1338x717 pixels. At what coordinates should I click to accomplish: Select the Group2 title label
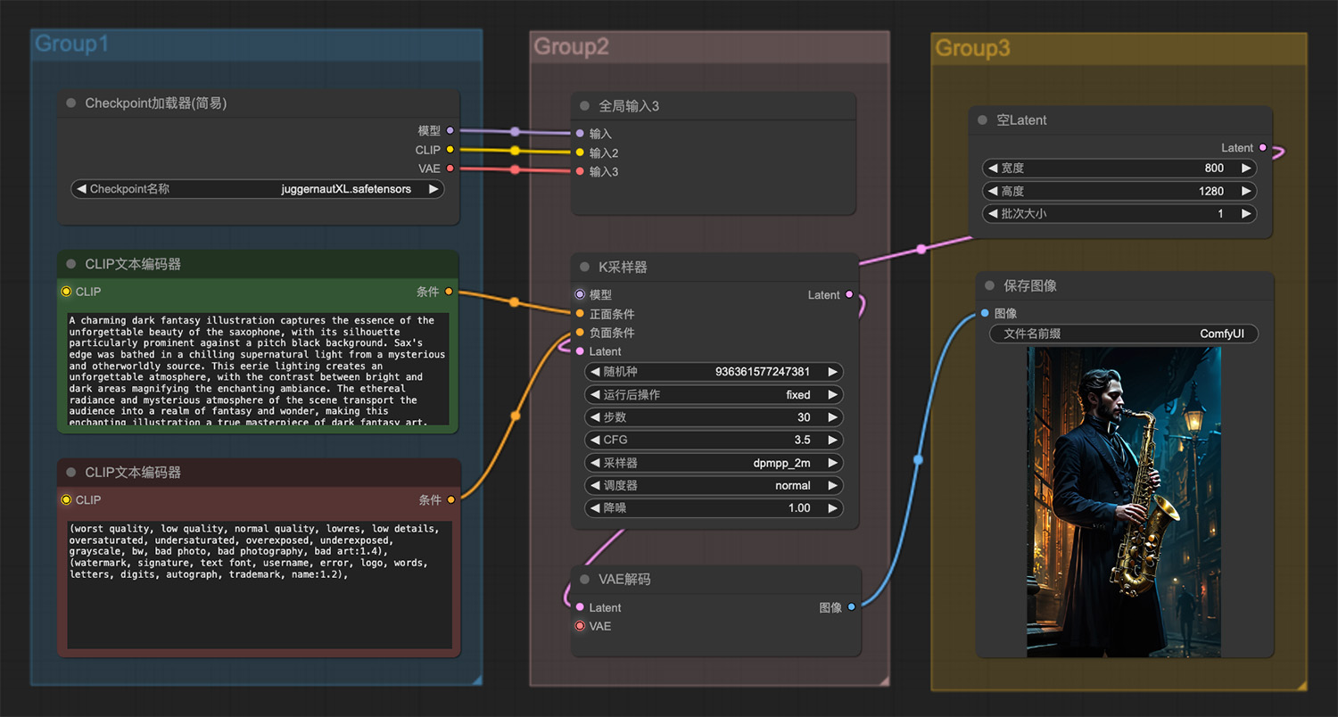(571, 46)
